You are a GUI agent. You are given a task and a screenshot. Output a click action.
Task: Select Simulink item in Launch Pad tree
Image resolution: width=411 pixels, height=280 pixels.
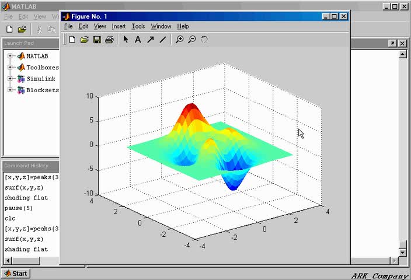41,79
